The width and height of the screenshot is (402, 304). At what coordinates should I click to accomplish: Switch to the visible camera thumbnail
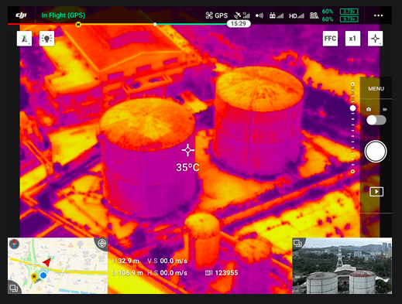342,266
